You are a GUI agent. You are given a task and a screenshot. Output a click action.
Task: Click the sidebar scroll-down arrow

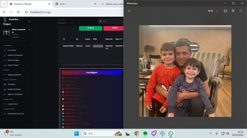(32, 125)
